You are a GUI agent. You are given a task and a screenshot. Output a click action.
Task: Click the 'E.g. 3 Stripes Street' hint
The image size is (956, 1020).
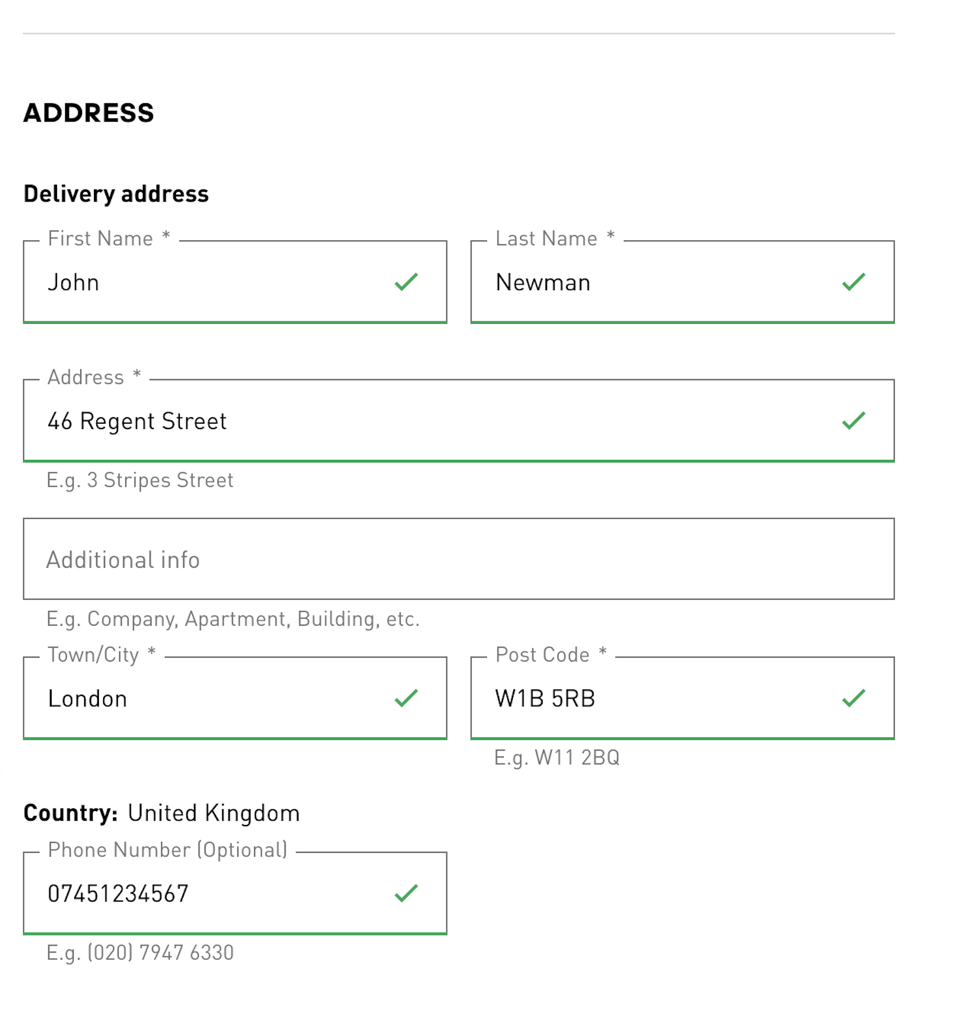click(140, 480)
